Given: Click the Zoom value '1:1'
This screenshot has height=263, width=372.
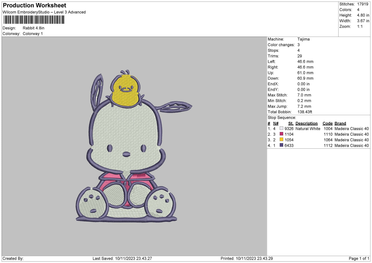Looking at the screenshot, I should [x=360, y=27].
